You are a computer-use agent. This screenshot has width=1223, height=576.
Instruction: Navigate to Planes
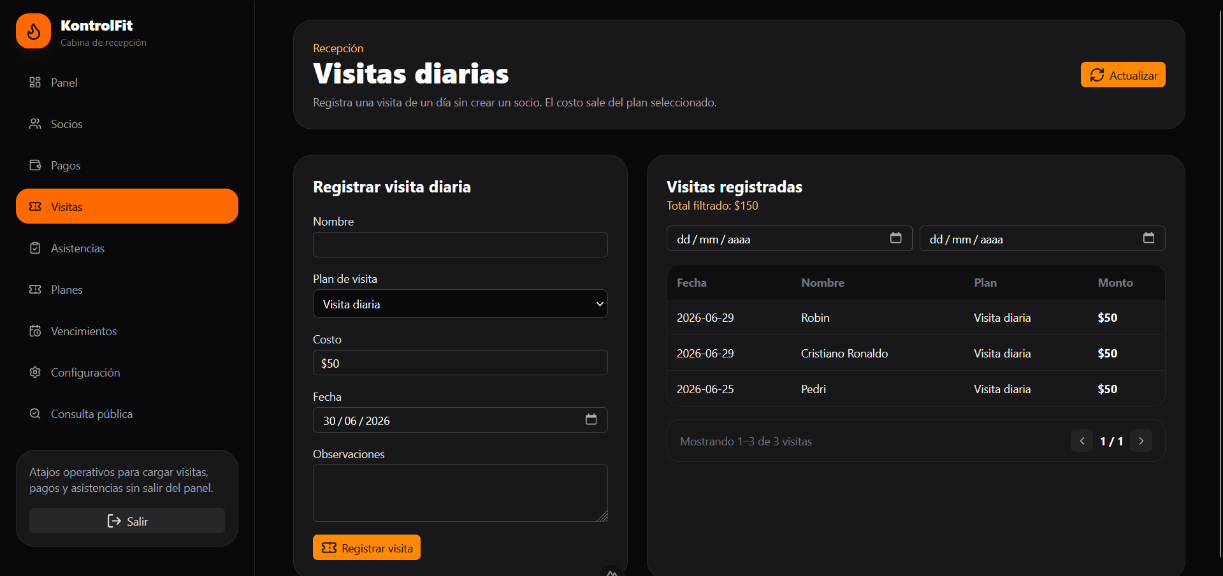127,289
